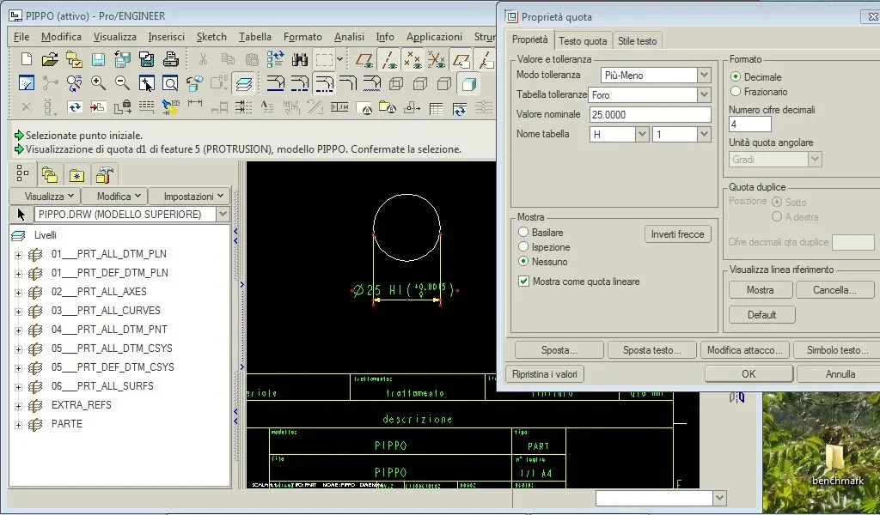880x515 pixels.
Task: Click the repaint screen icon
Action: tap(27, 83)
